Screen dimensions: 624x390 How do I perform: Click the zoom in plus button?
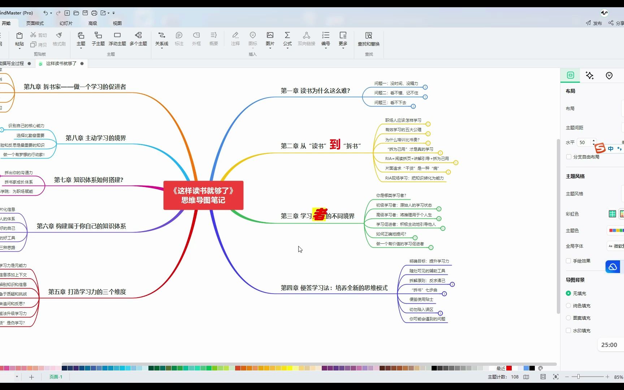608,377
